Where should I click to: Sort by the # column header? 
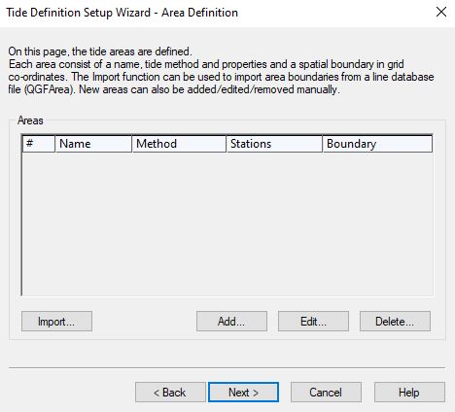point(39,144)
